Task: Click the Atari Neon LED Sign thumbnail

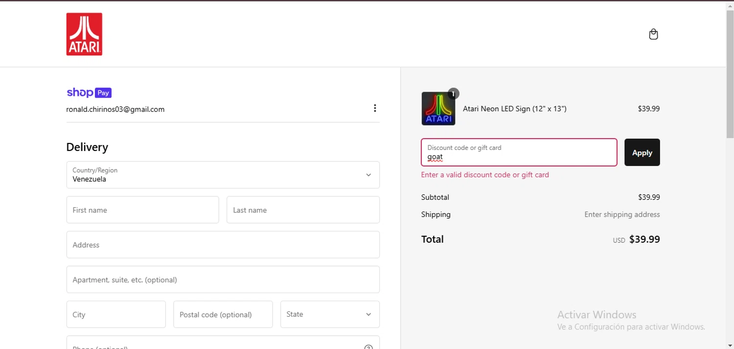Action: tap(438, 109)
